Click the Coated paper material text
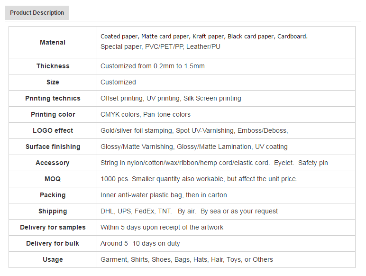This screenshot has height=276, width=366. click(120, 37)
